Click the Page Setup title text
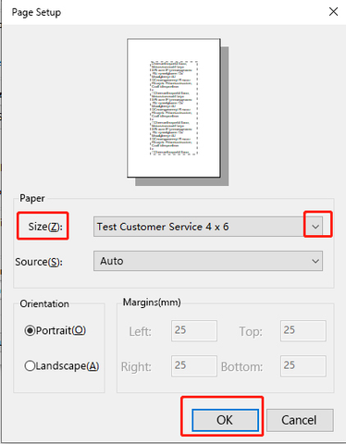Screen dimensions: 346x444 click(36, 12)
